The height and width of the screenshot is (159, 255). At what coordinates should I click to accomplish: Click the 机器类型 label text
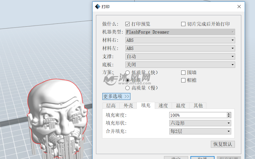click(112, 32)
